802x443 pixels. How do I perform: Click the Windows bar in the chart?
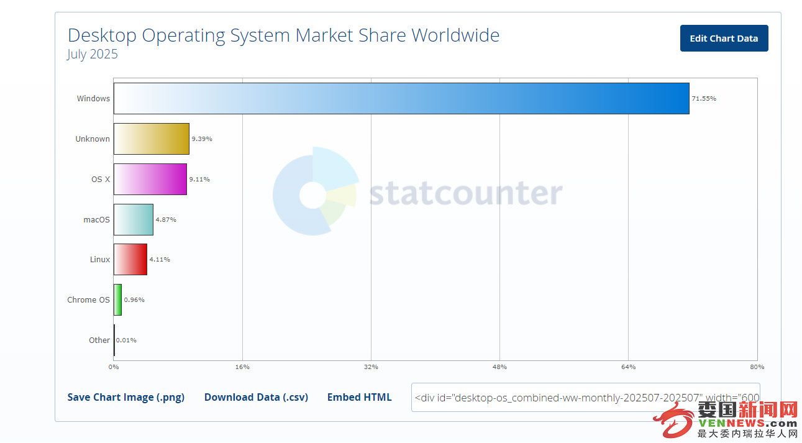pos(401,98)
